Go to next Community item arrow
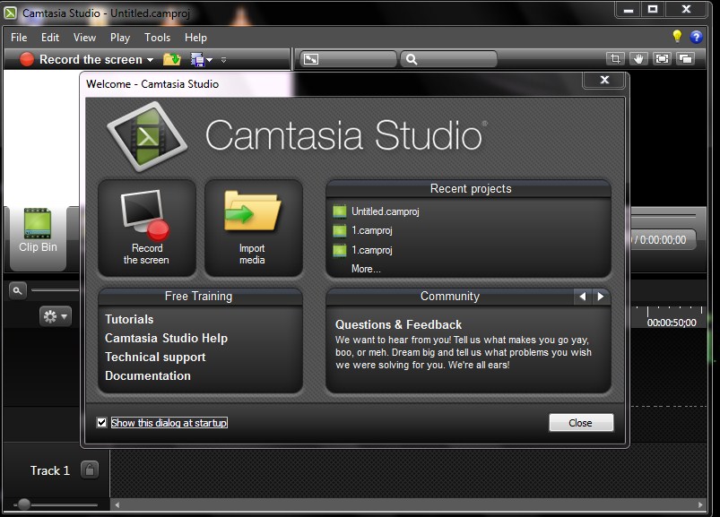720x517 pixels. (601, 297)
